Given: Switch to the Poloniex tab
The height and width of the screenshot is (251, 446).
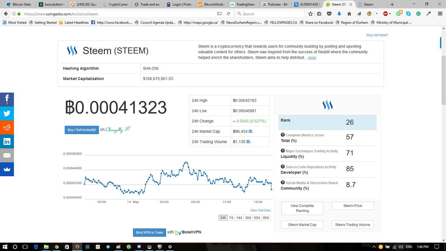Looking at the screenshot, I should click(x=275, y=4).
